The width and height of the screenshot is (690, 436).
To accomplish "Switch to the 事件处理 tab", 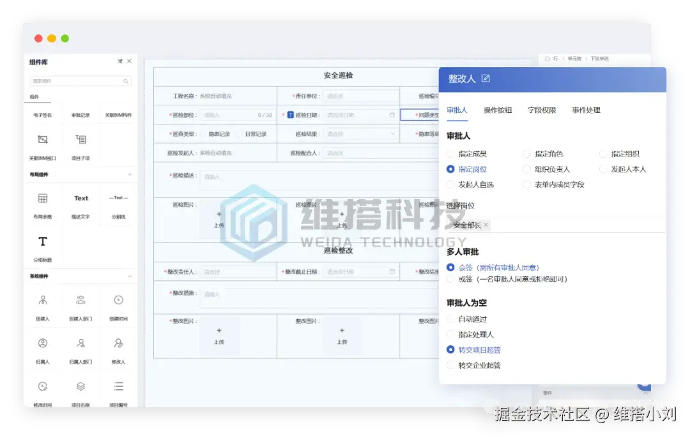I will click(586, 110).
